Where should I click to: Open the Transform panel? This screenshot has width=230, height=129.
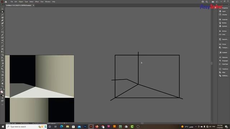tap(224, 69)
